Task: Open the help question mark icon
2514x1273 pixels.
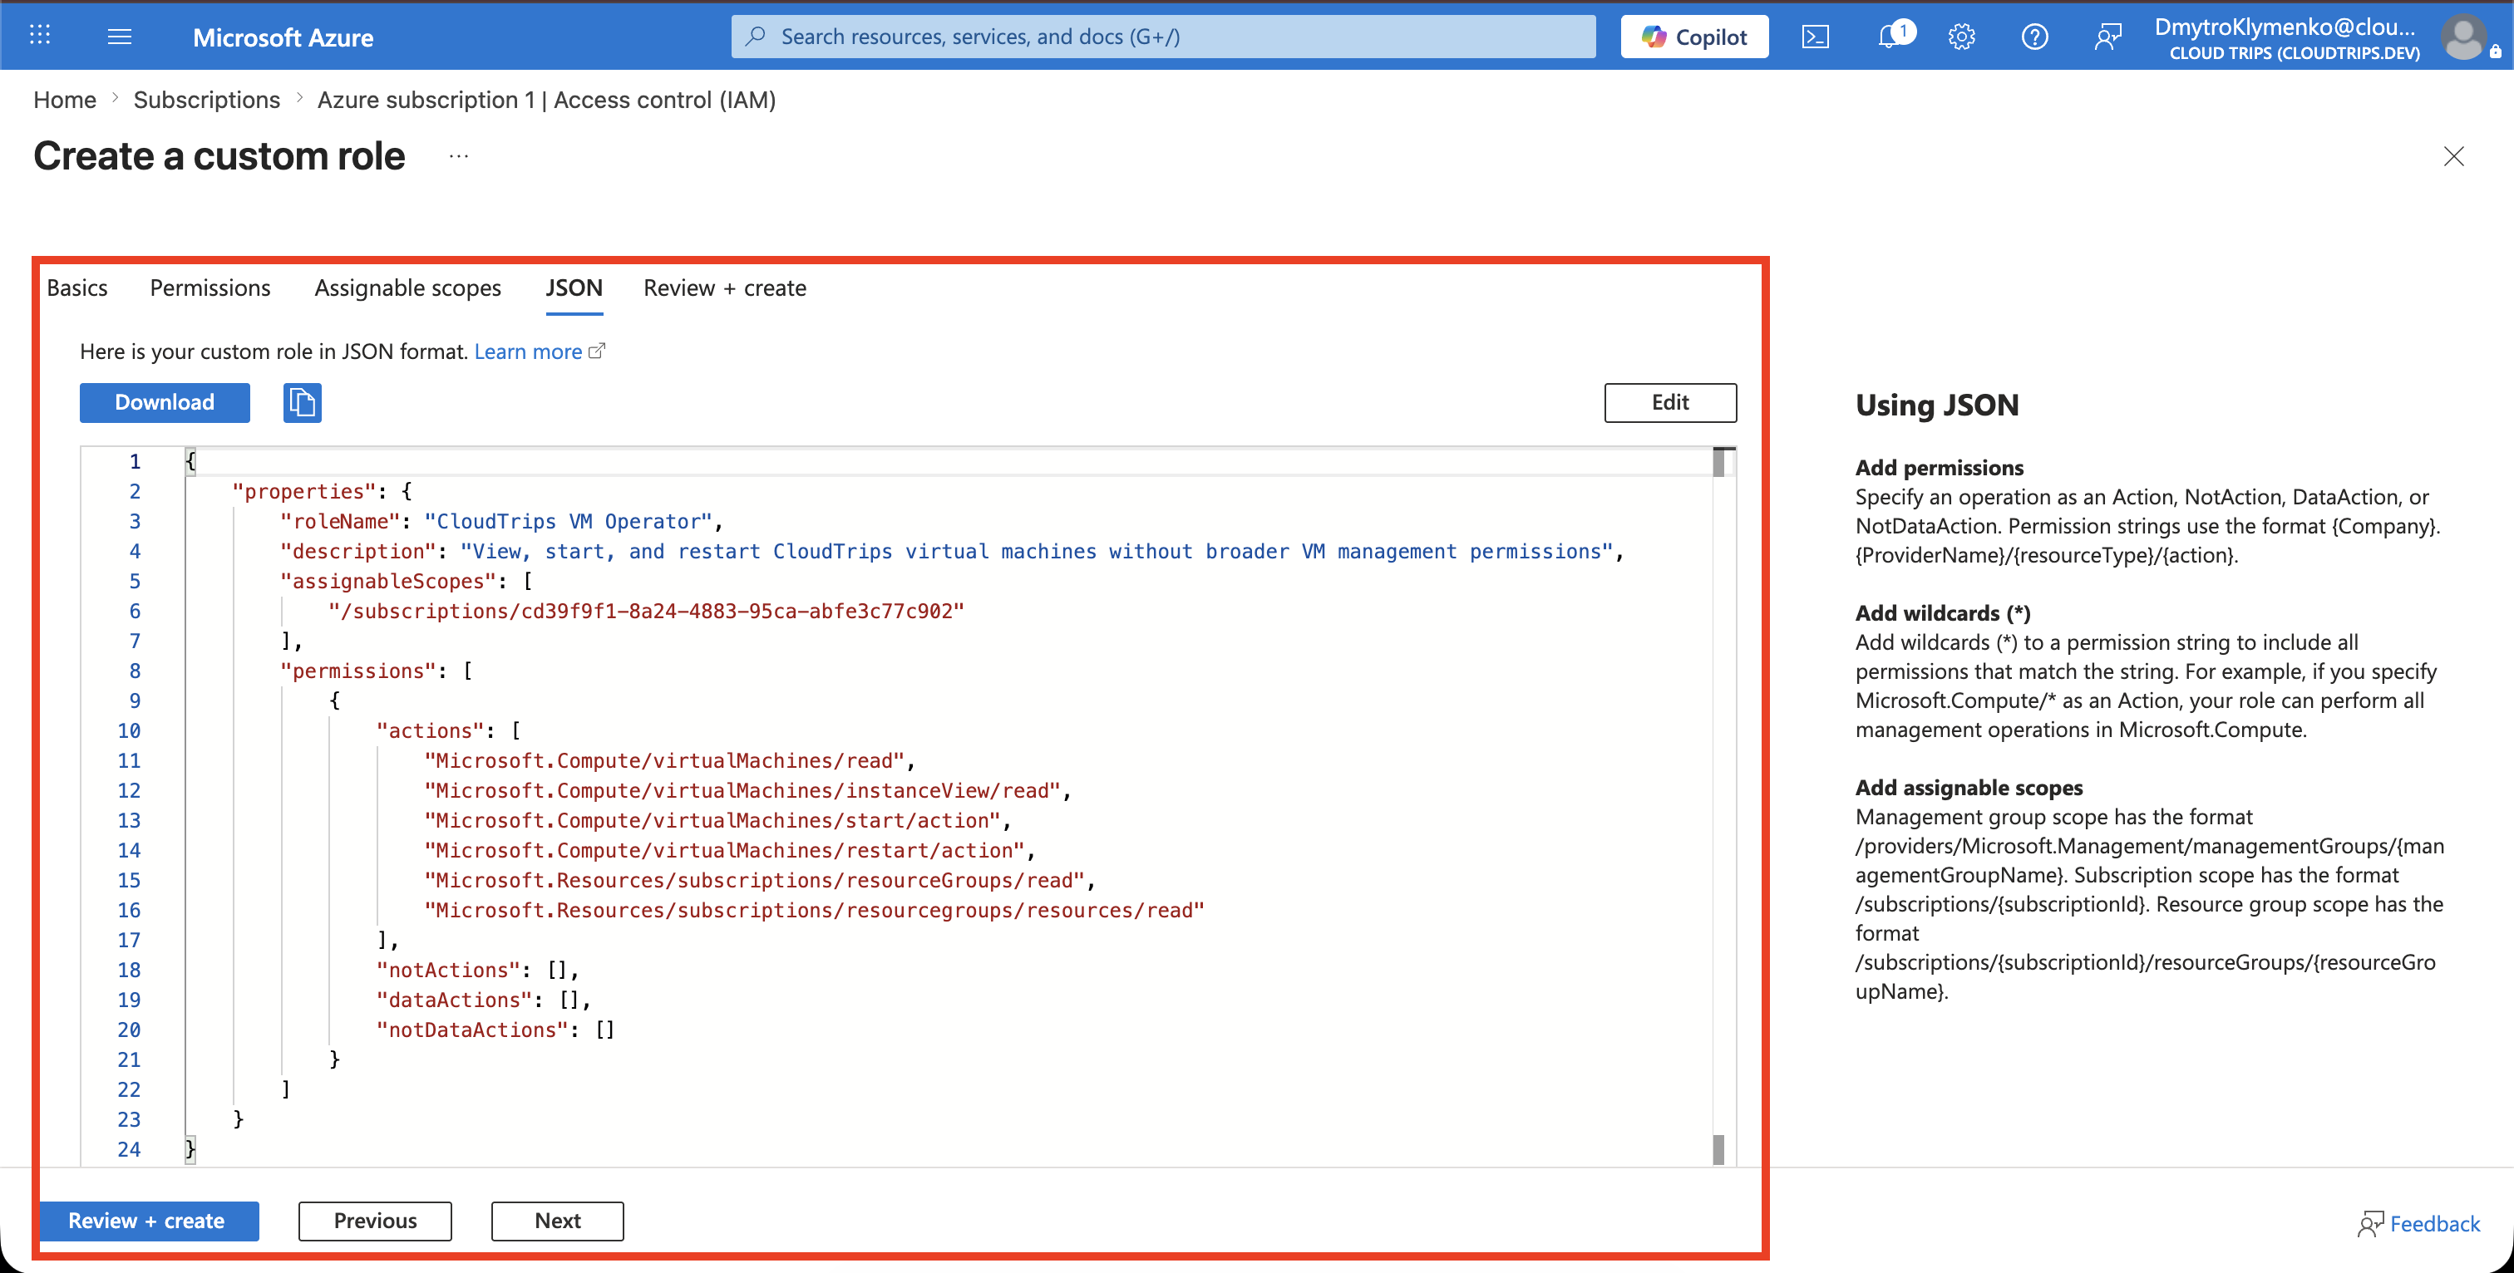Action: [x=2035, y=37]
